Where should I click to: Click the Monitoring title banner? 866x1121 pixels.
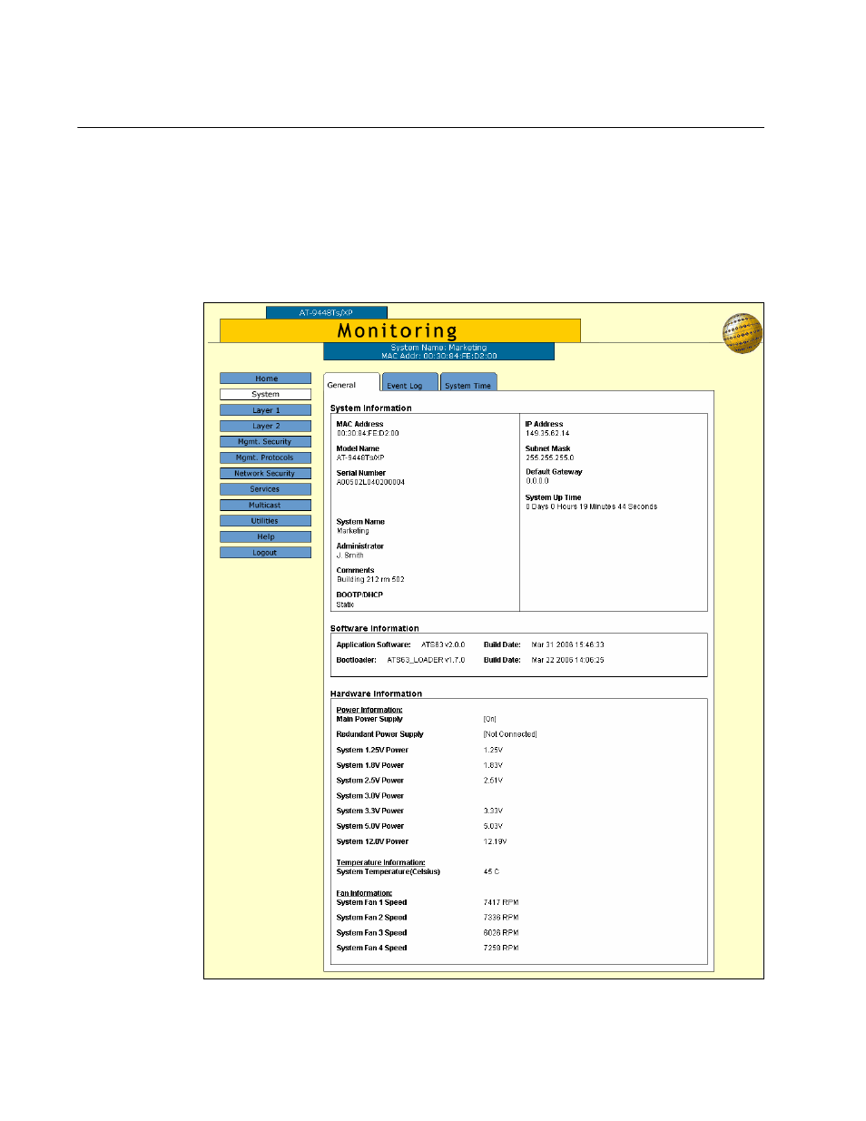pyautogui.click(x=399, y=330)
